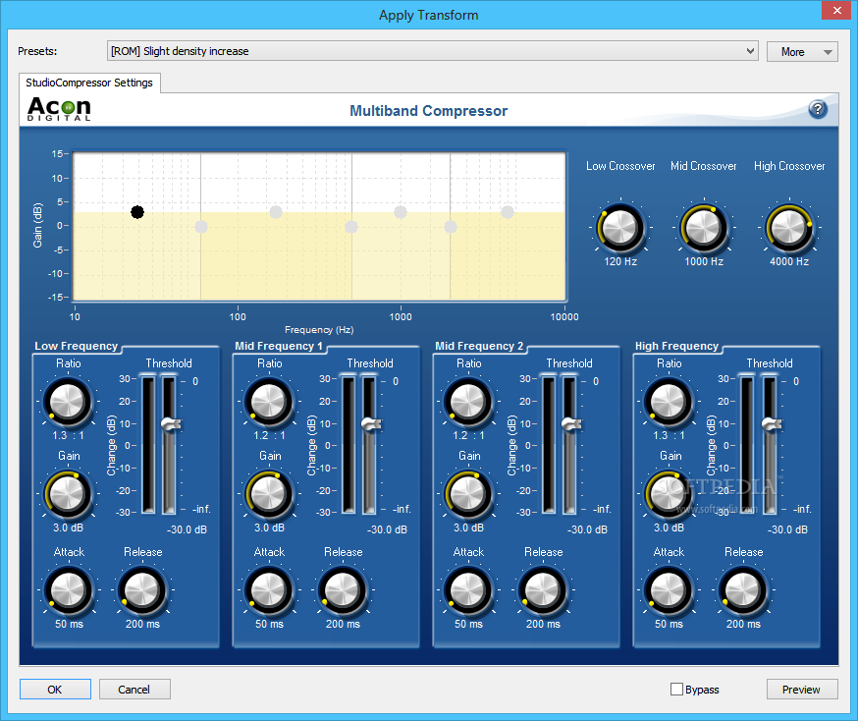Expand the More menu button
Screen dimensions: 858x721
[x=802, y=51]
